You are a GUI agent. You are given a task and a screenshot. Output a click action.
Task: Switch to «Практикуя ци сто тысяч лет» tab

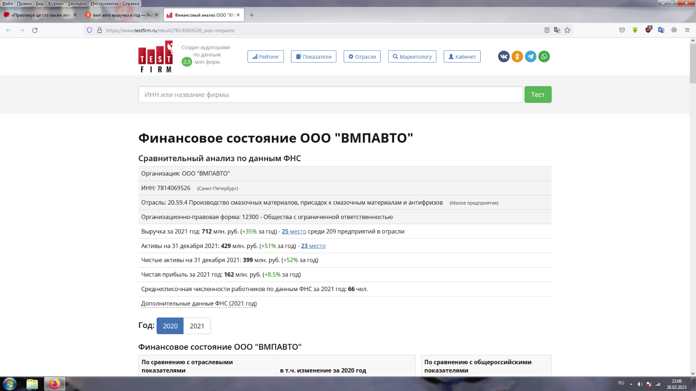[40, 15]
